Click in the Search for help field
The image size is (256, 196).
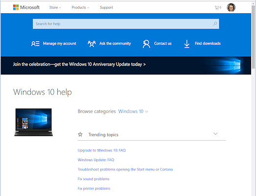[126, 24]
